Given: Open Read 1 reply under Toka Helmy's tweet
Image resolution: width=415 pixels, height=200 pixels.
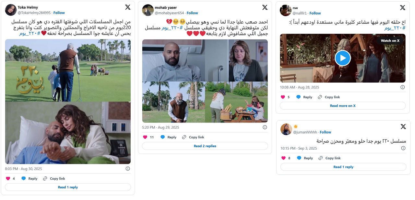Looking at the screenshot, I should [68, 187].
